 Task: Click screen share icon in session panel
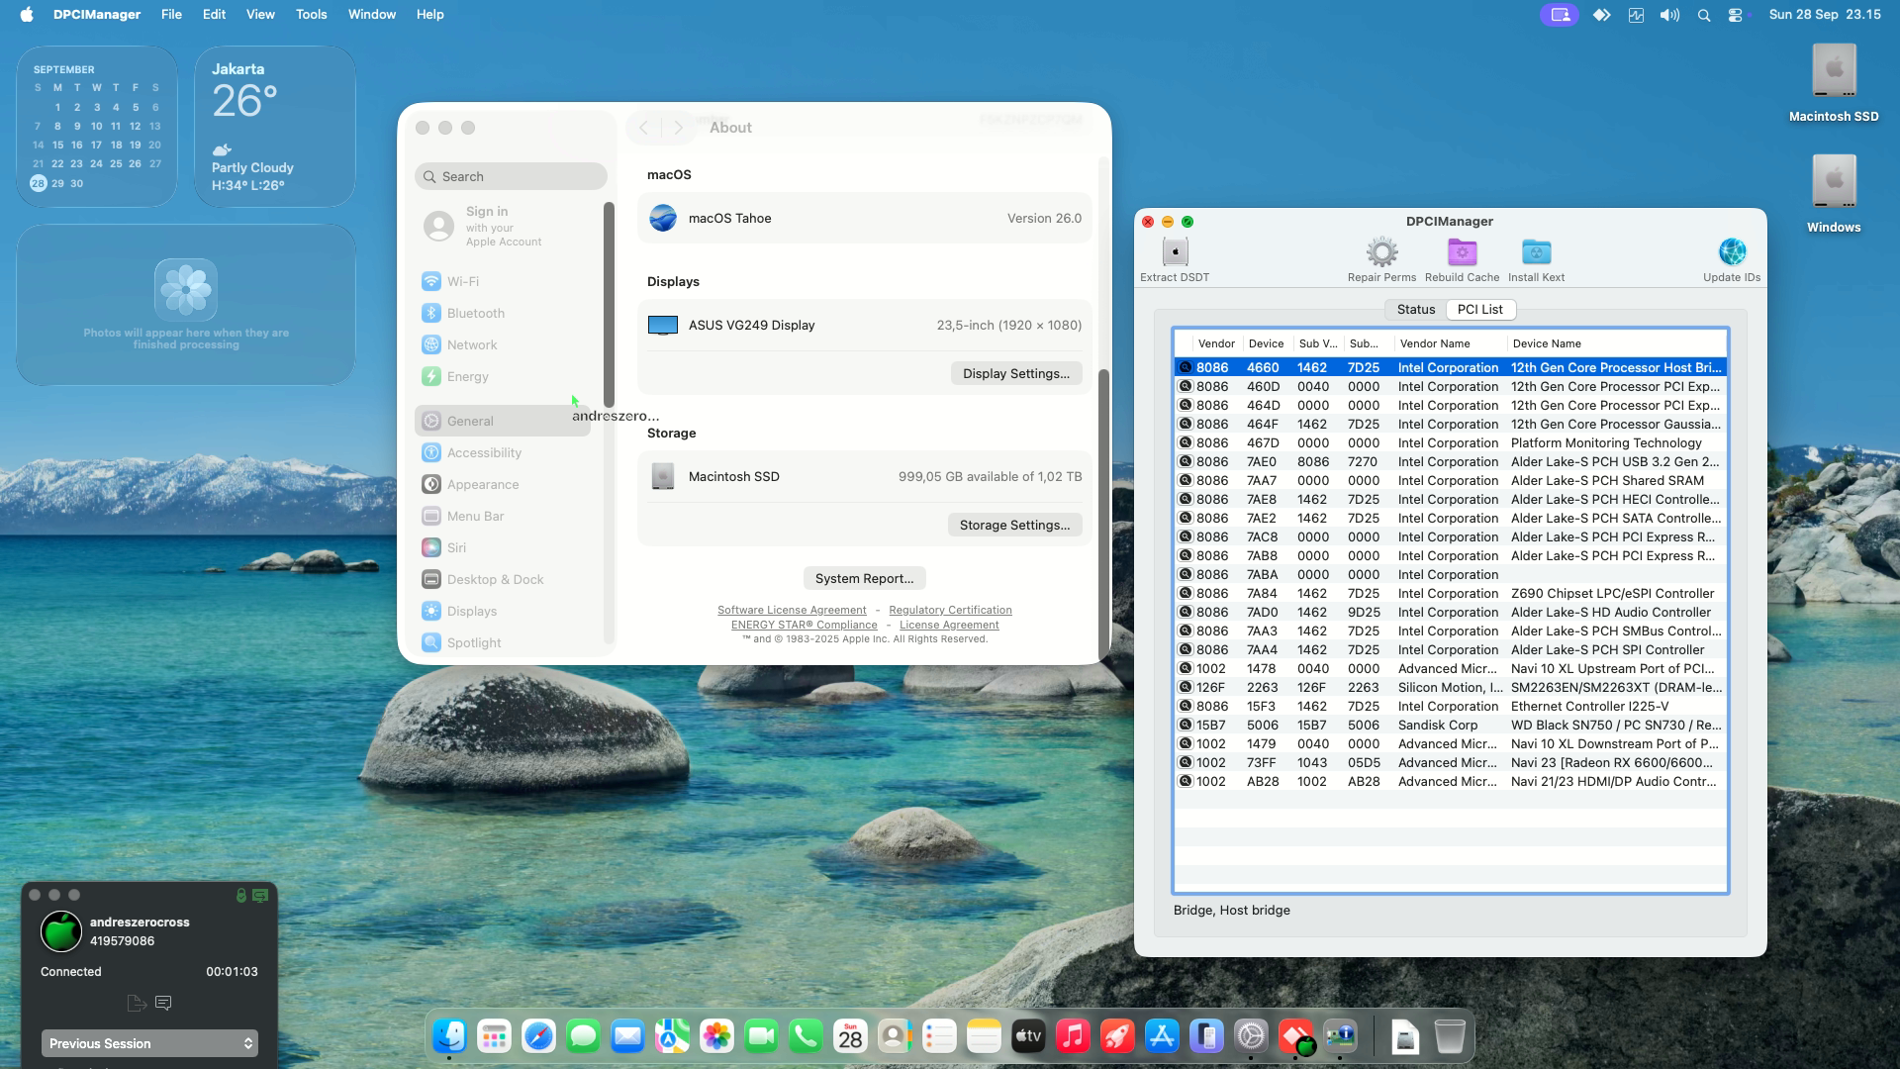coord(260,895)
